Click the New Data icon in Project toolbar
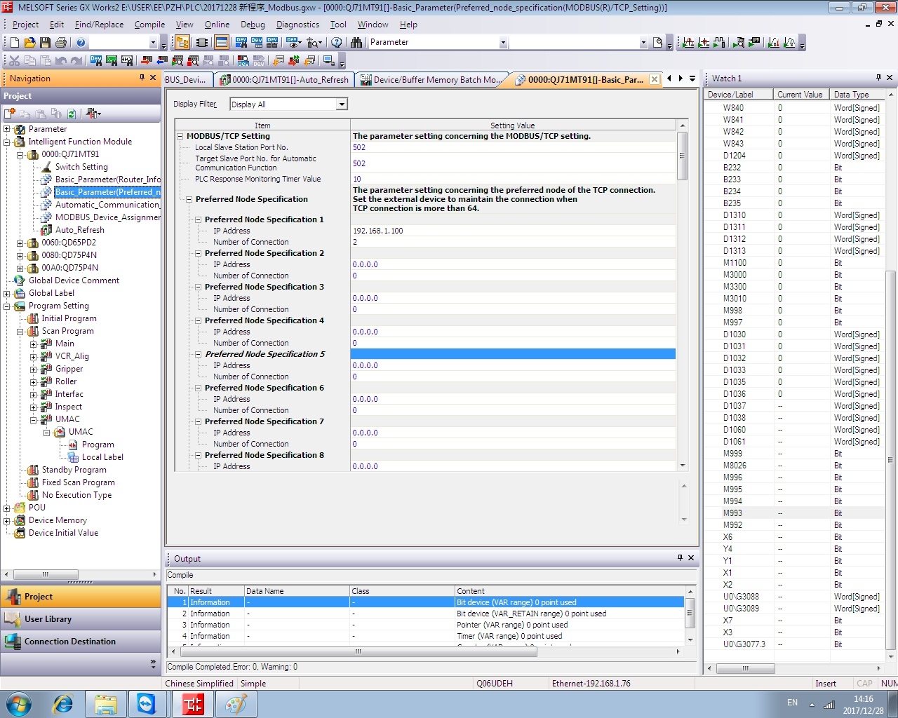This screenshot has height=718, width=898. pyautogui.click(x=10, y=114)
